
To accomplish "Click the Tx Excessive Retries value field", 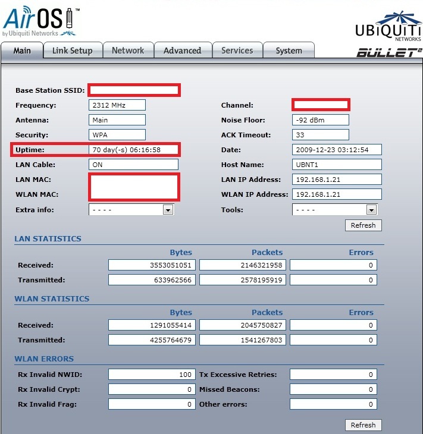I will point(333,375).
